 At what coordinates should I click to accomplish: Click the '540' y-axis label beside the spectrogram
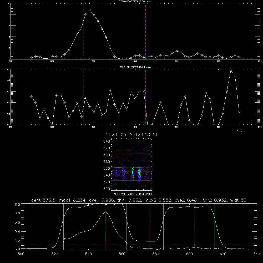pyautogui.click(x=107, y=175)
